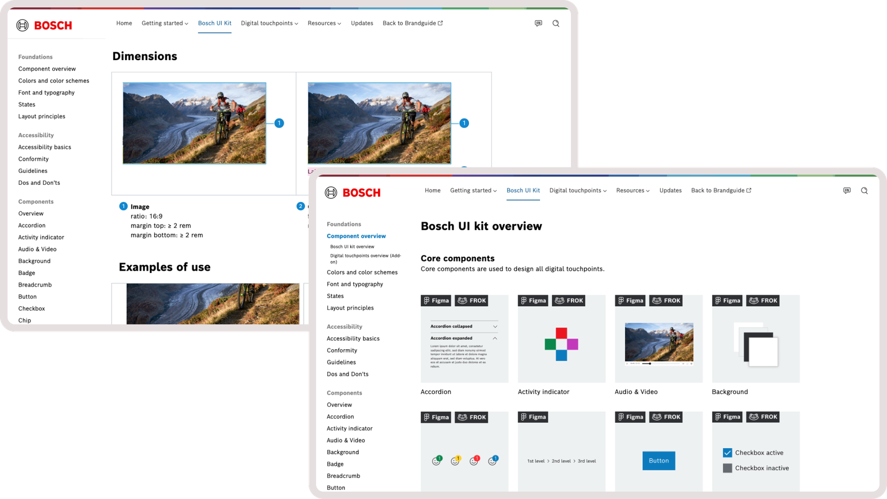Open Accessibility basics in front sidebar
Image resolution: width=887 pixels, height=499 pixels.
pyautogui.click(x=353, y=339)
